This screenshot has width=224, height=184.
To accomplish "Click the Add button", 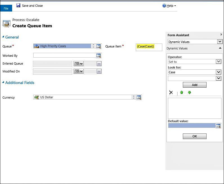I will (x=195, y=85).
